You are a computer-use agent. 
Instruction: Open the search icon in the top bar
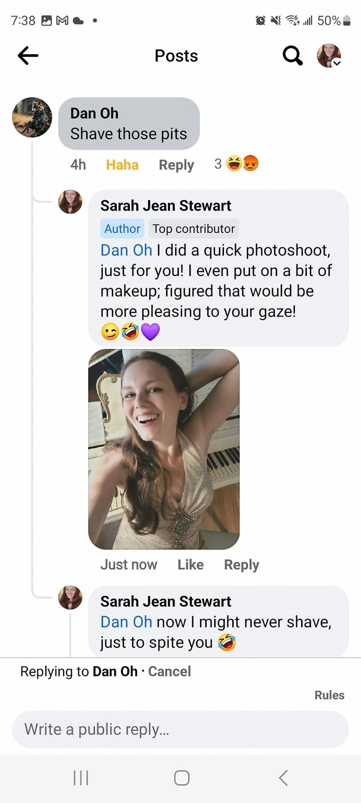point(292,55)
